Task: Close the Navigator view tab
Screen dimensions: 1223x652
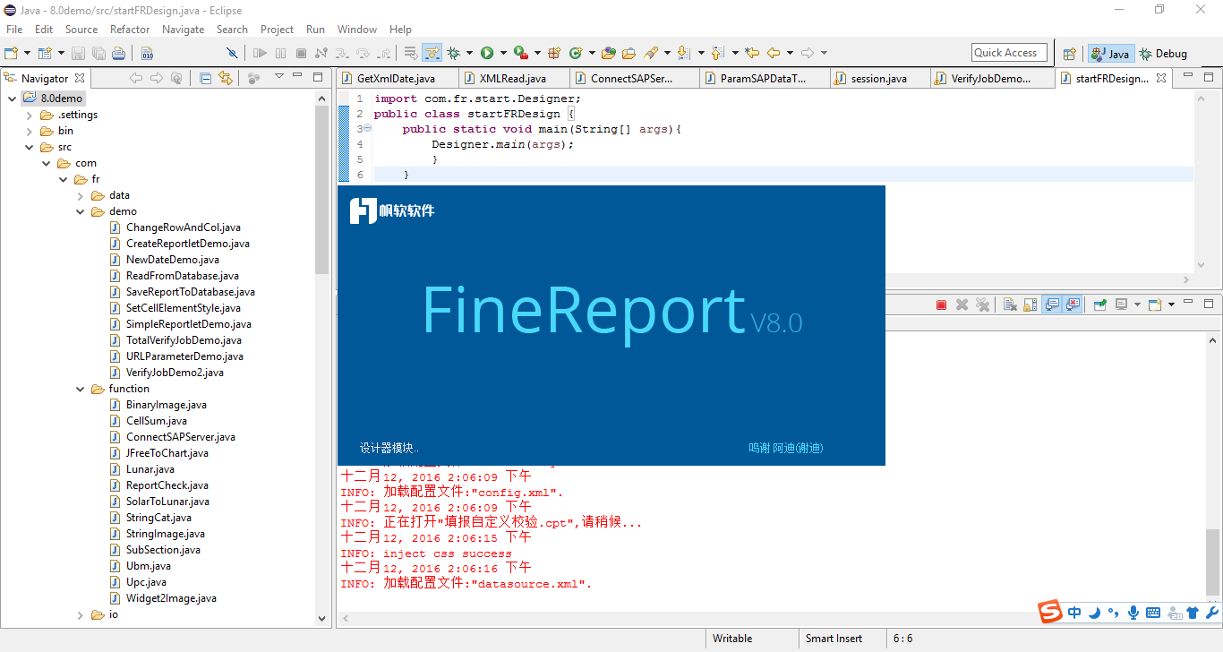Action: 80,78
